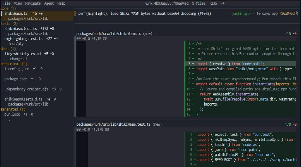
Task: Click the packages/hunk/src/lib path under shikiWasm.ts
Action: (28, 19)
